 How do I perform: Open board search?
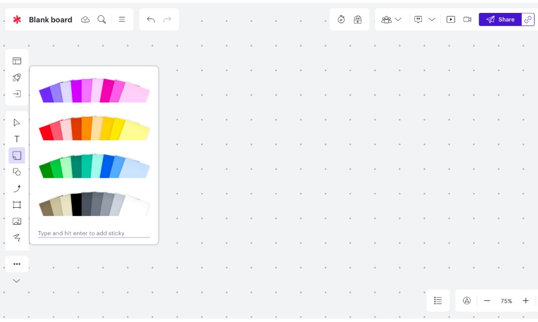tap(102, 19)
